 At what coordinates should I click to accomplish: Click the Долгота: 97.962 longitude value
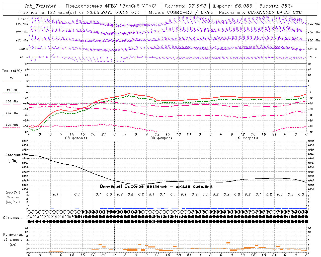pyautogui.click(x=185, y=6)
